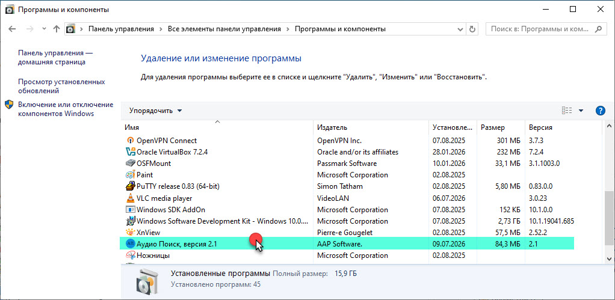This screenshot has height=300, width=615.
Task: Expand breadcrumb chevron after Панель управления
Action: (x=161, y=29)
